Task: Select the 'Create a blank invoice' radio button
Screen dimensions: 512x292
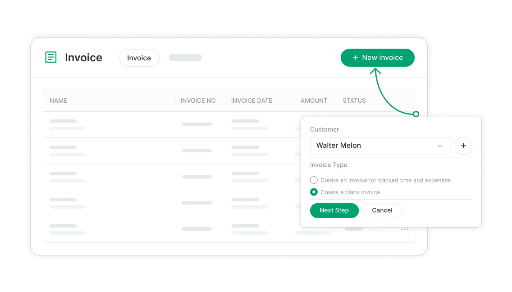Action: (x=314, y=192)
